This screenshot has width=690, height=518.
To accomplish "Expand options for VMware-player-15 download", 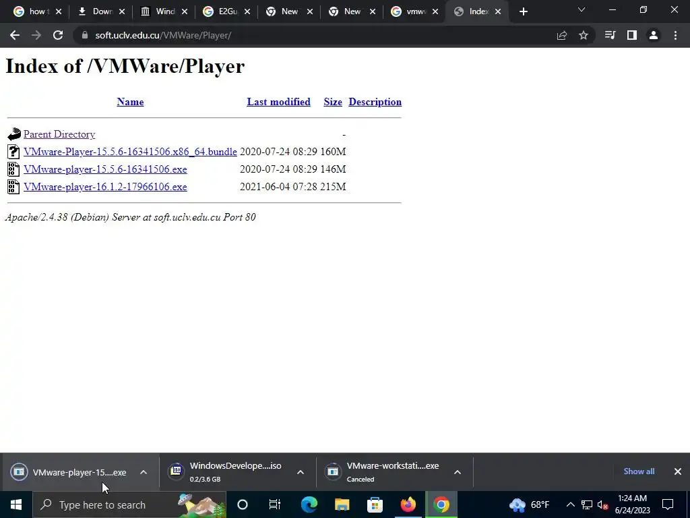I will (144, 472).
